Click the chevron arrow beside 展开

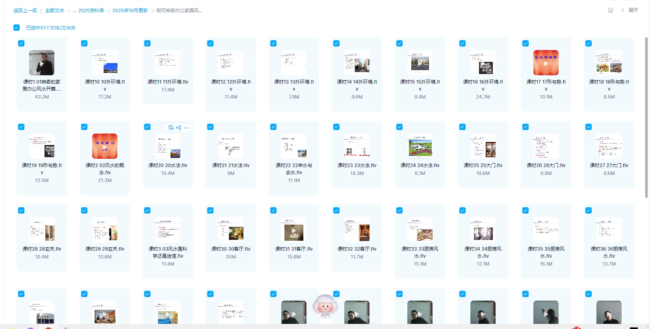(x=622, y=10)
